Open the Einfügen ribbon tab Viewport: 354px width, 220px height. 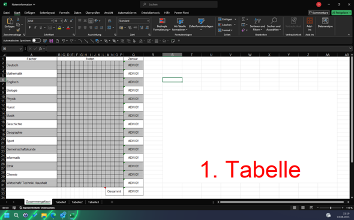pos(29,13)
